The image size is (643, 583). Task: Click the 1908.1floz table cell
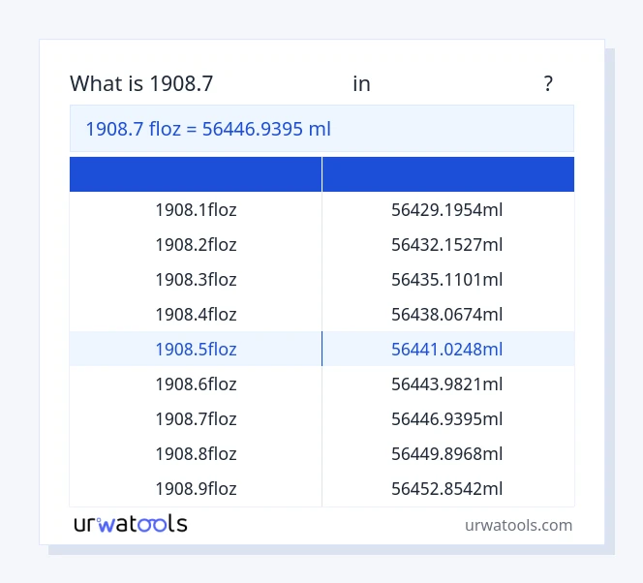pos(196,210)
